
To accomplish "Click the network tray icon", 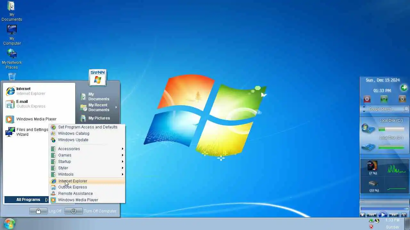I will point(371,221).
